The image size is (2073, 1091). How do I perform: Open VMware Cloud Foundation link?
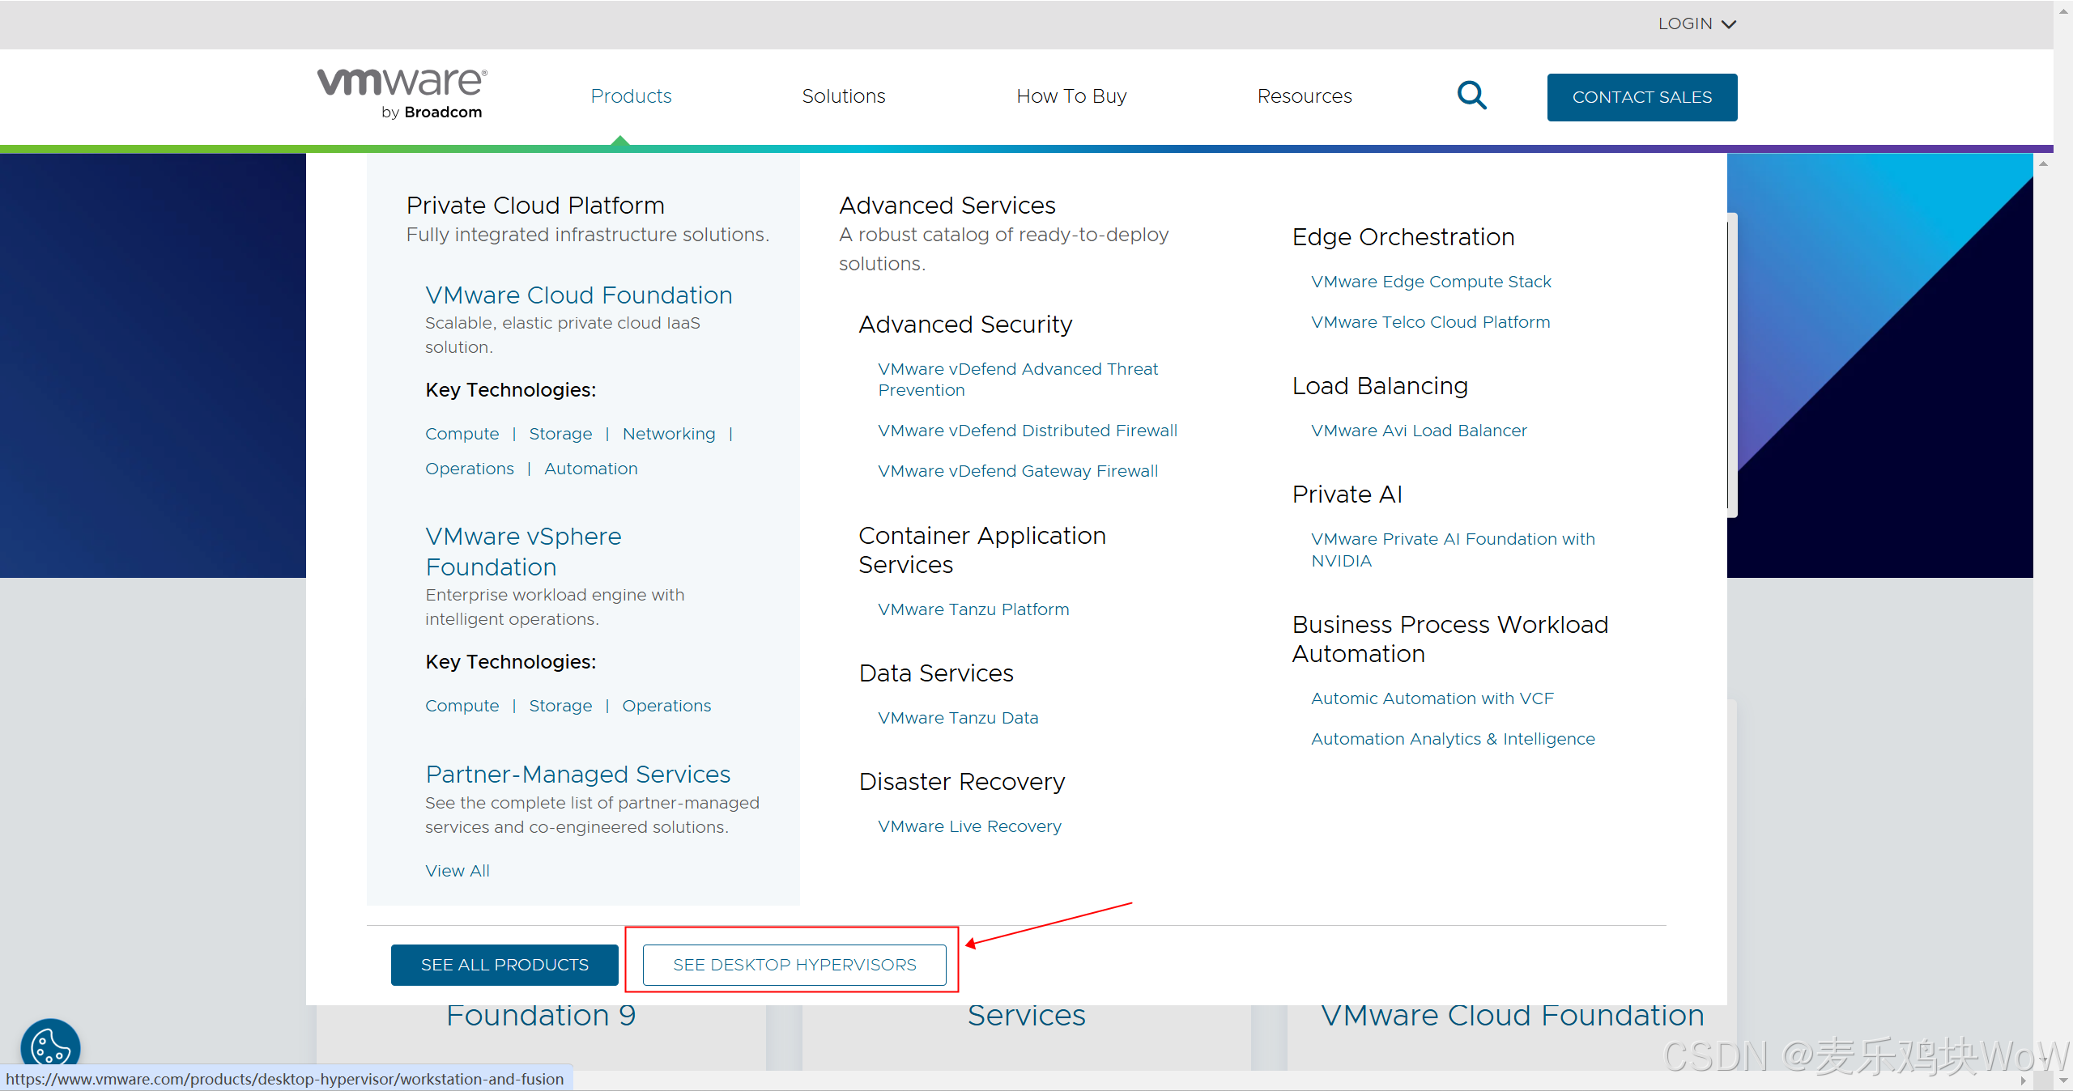tap(578, 295)
